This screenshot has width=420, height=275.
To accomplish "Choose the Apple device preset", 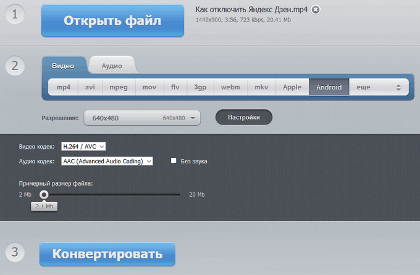I will point(292,87).
